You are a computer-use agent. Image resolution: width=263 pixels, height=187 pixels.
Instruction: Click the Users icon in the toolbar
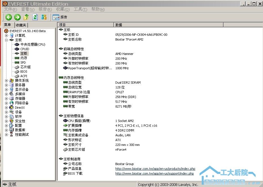[x=44, y=17]
